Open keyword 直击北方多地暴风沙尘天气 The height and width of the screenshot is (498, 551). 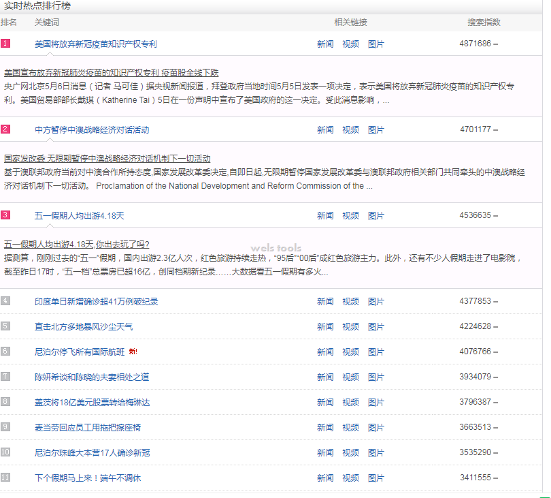[x=84, y=326]
